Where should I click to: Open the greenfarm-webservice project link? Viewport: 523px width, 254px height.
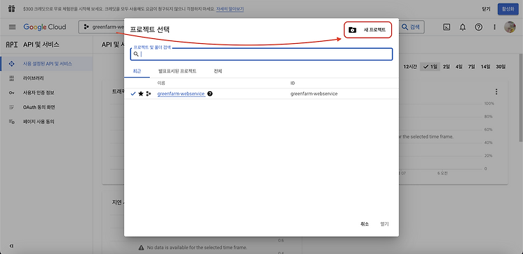[181, 94]
